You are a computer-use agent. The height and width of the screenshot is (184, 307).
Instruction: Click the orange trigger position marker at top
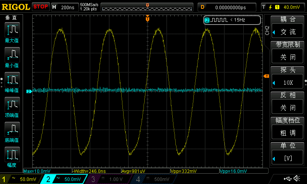coord(147,18)
